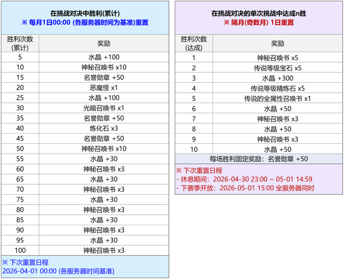Select the '光暗召唤书 x1' reward cell
The image size is (344, 279).
(x=104, y=108)
